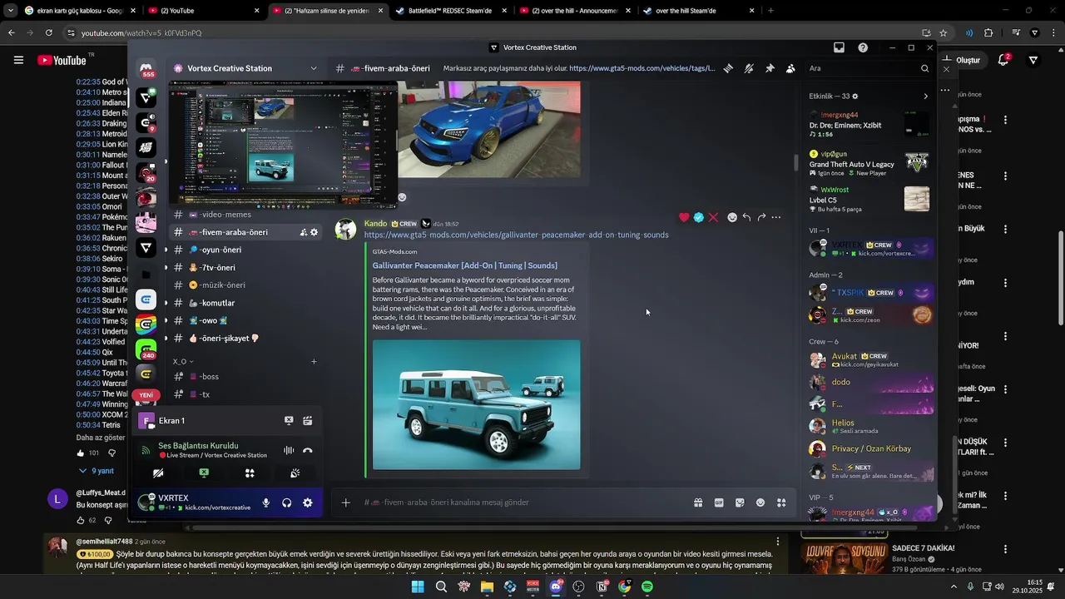Open emoji picker in message box
The height and width of the screenshot is (599, 1065).
(x=760, y=502)
